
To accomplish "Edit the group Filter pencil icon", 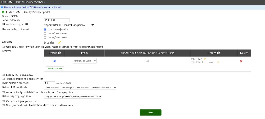I will pos(205,59).
